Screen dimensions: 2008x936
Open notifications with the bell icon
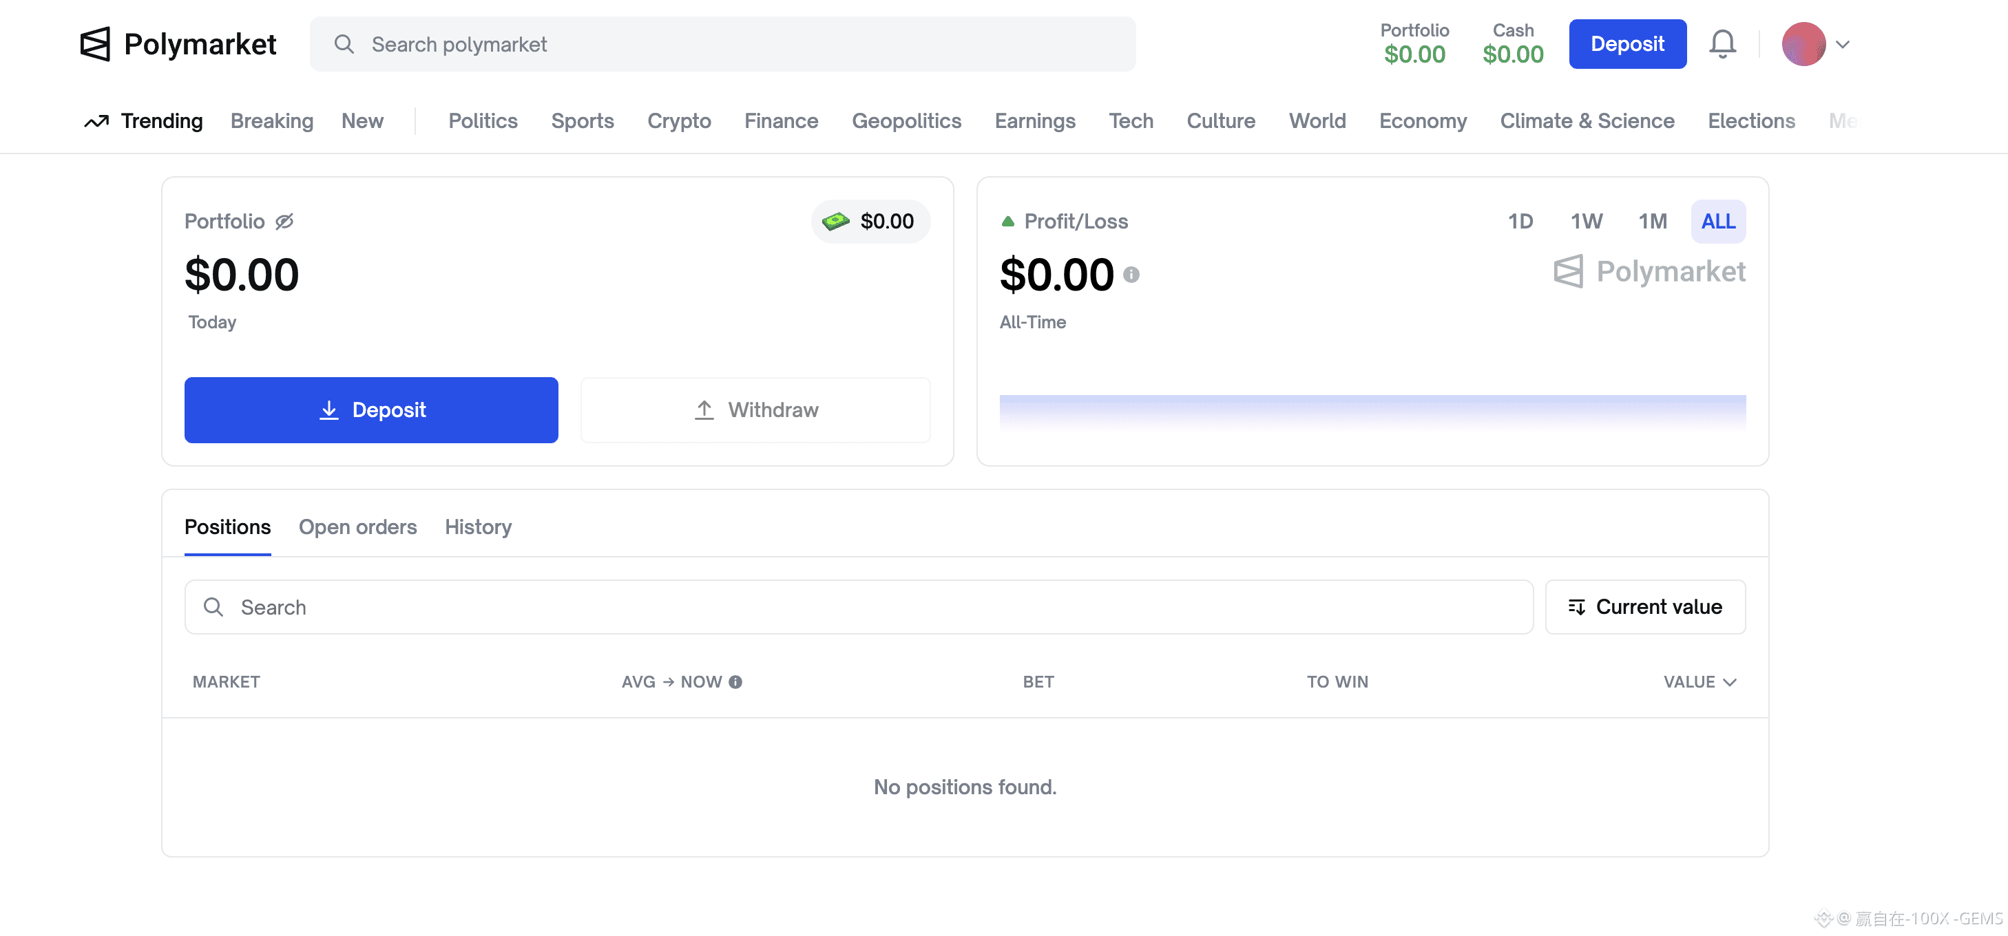(1722, 45)
